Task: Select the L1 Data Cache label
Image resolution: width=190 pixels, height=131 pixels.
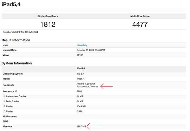Action: click(11, 101)
